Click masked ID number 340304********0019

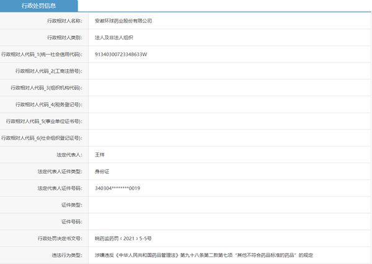(x=117, y=188)
